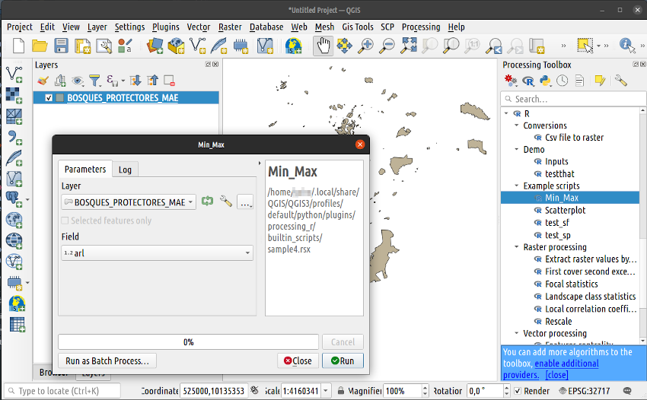Open processing History clock icon
647x400 pixels.
(562, 81)
